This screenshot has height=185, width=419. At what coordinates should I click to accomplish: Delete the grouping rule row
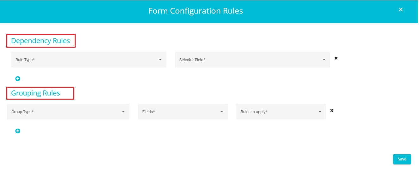[332, 111]
